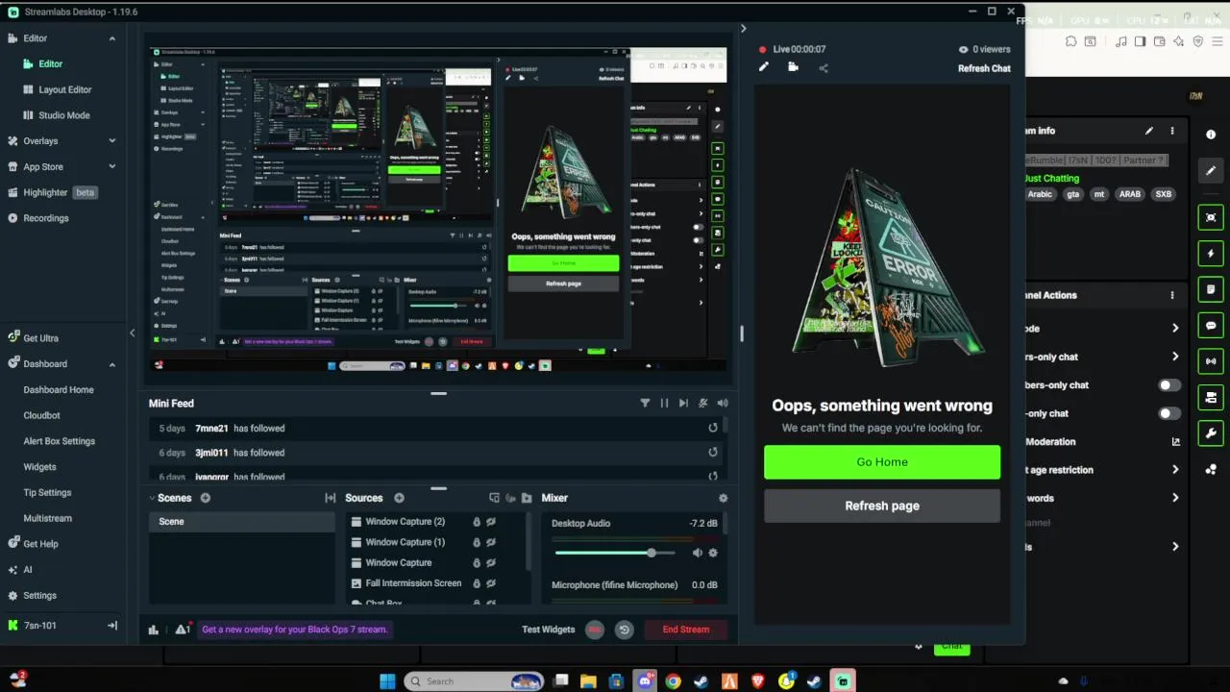Click the Desktop Audio volume slider
Viewport: 1230px width, 692px height.
point(615,553)
